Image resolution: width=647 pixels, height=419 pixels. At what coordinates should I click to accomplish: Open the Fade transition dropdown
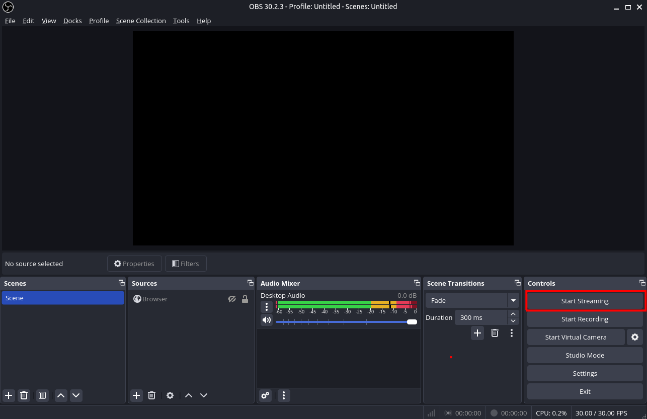click(513, 300)
